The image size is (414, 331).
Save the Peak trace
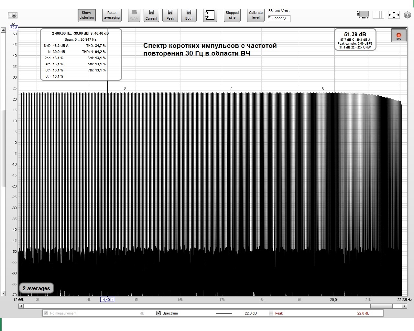[170, 15]
